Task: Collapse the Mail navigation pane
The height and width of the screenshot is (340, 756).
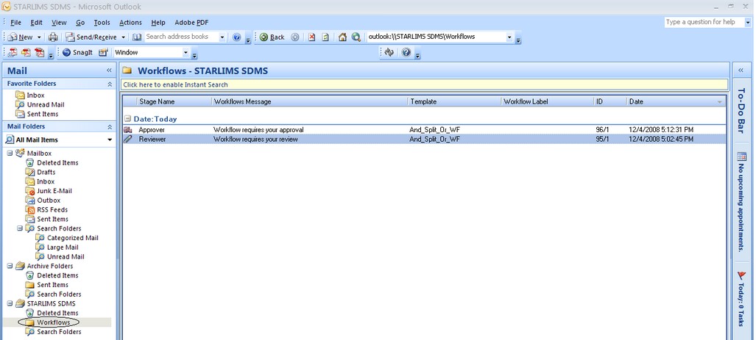Action: (110, 70)
